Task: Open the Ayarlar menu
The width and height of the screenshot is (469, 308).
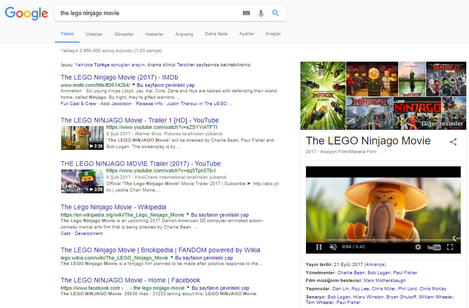Action: point(247,34)
